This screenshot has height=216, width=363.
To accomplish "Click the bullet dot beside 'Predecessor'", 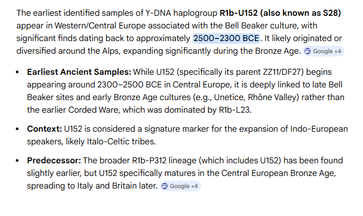I will click(18, 160).
